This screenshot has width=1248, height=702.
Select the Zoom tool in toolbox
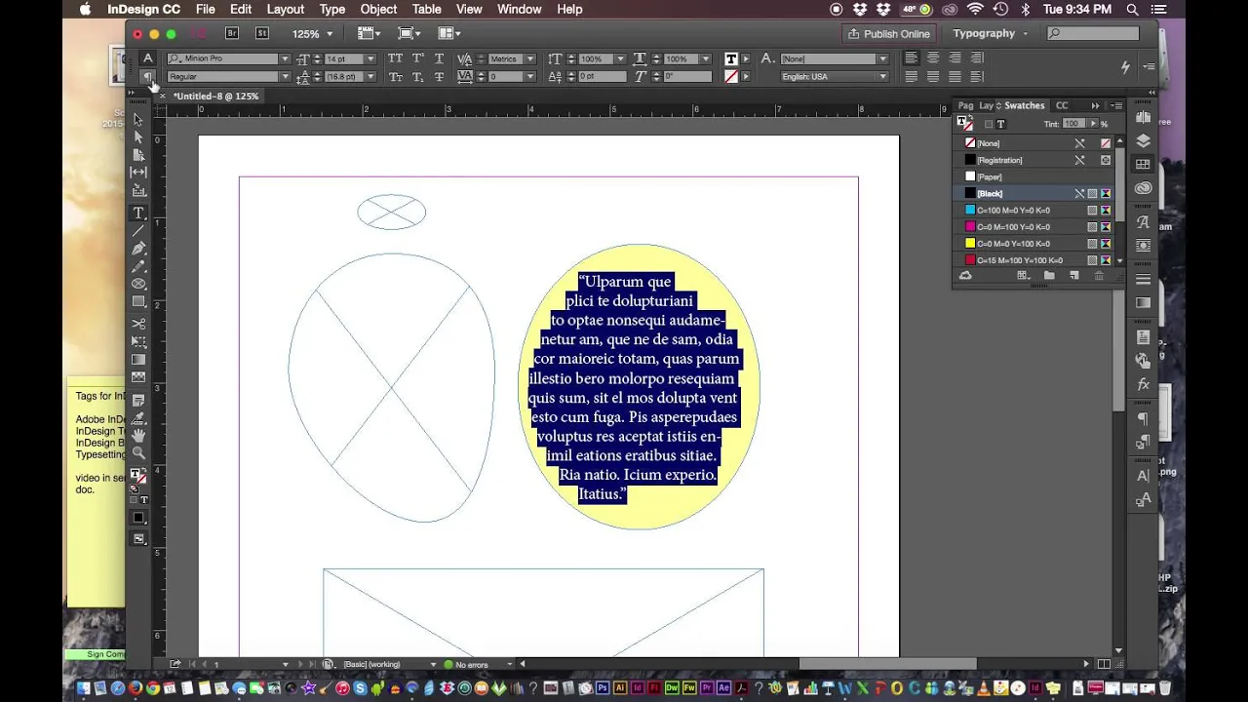point(138,453)
